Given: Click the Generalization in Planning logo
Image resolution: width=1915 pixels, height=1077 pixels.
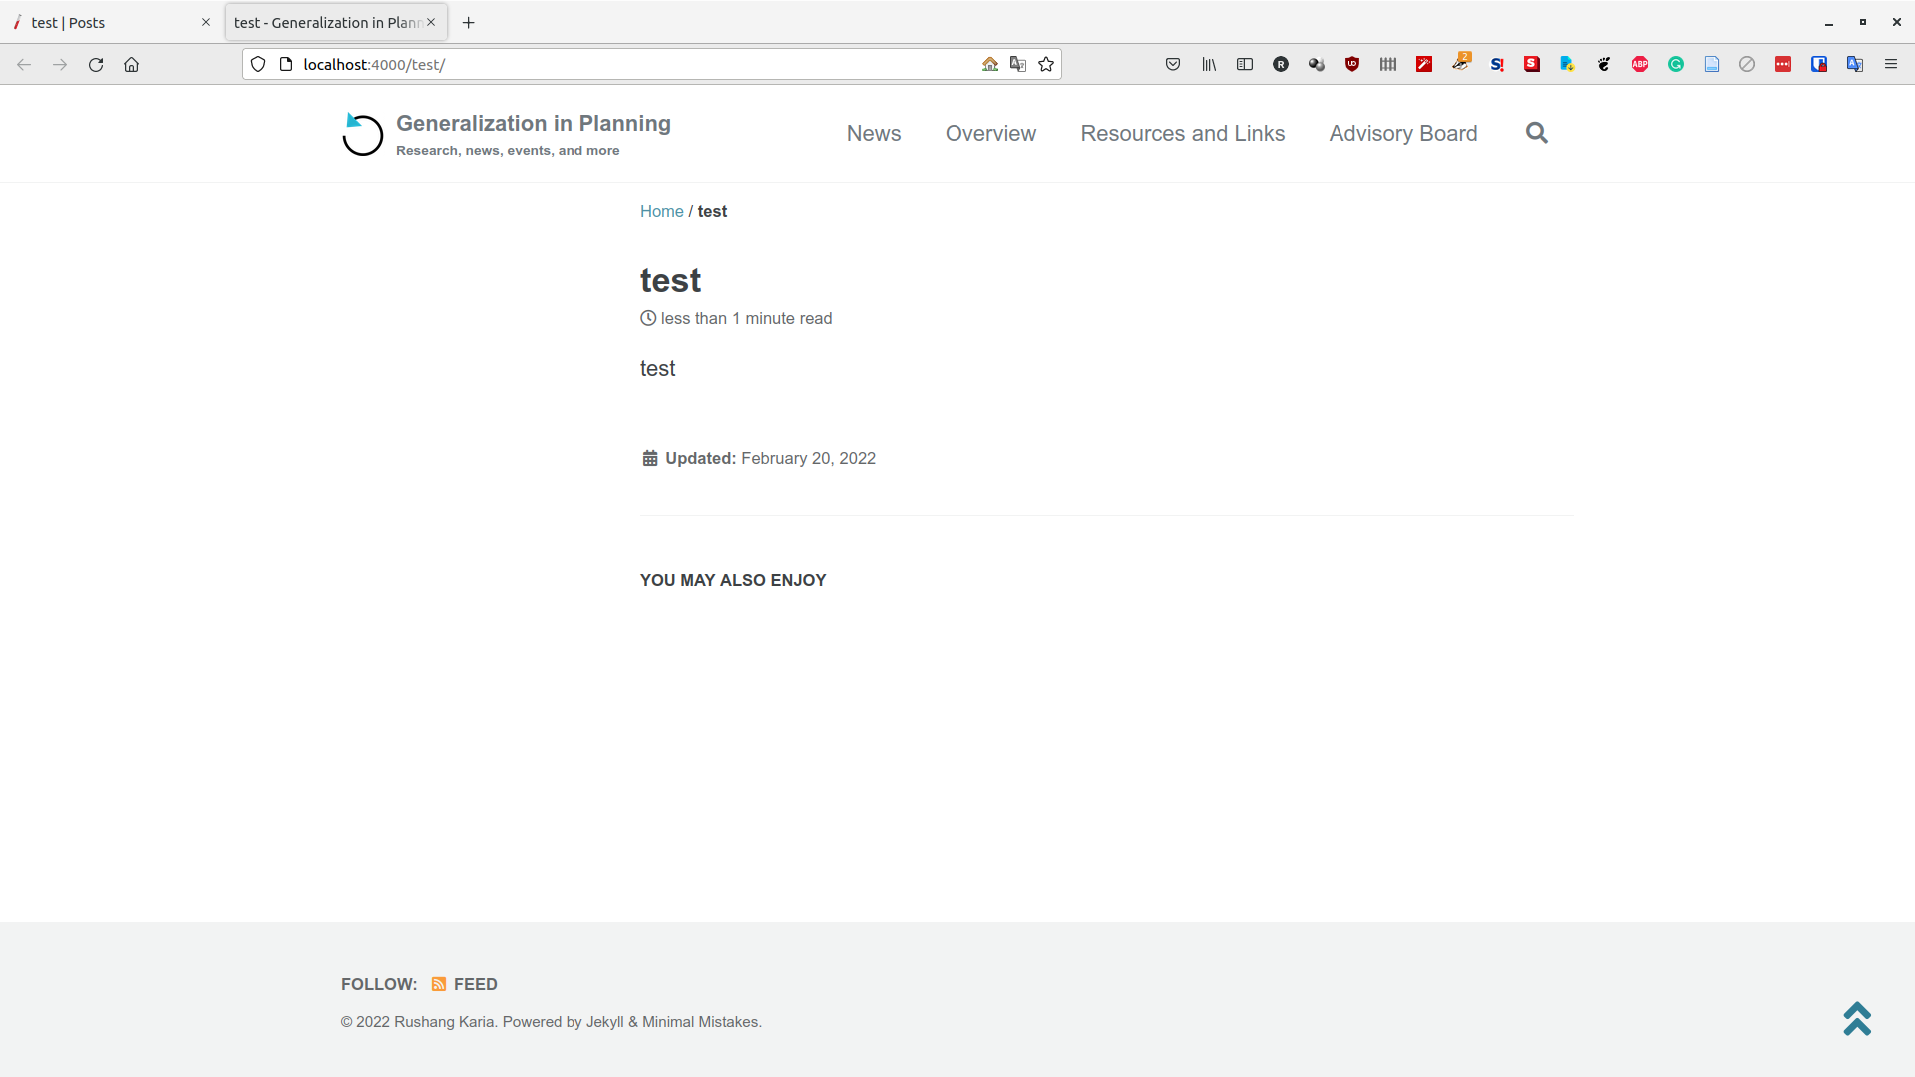Looking at the screenshot, I should [x=363, y=134].
